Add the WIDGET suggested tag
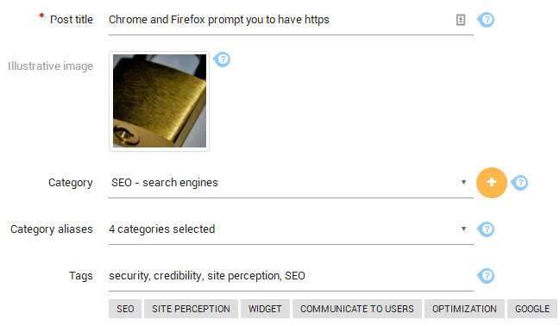 (265, 309)
